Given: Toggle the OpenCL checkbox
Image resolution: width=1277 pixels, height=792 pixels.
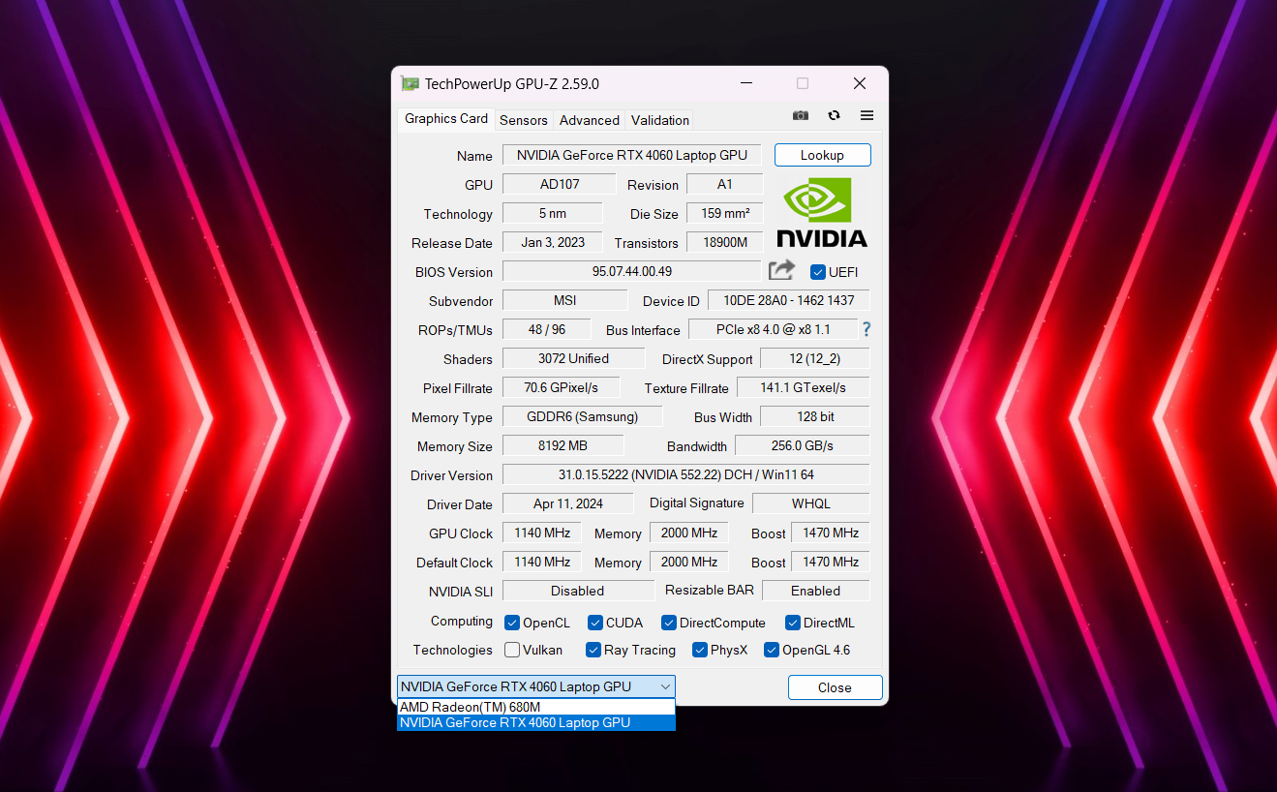Looking at the screenshot, I should (x=512, y=623).
